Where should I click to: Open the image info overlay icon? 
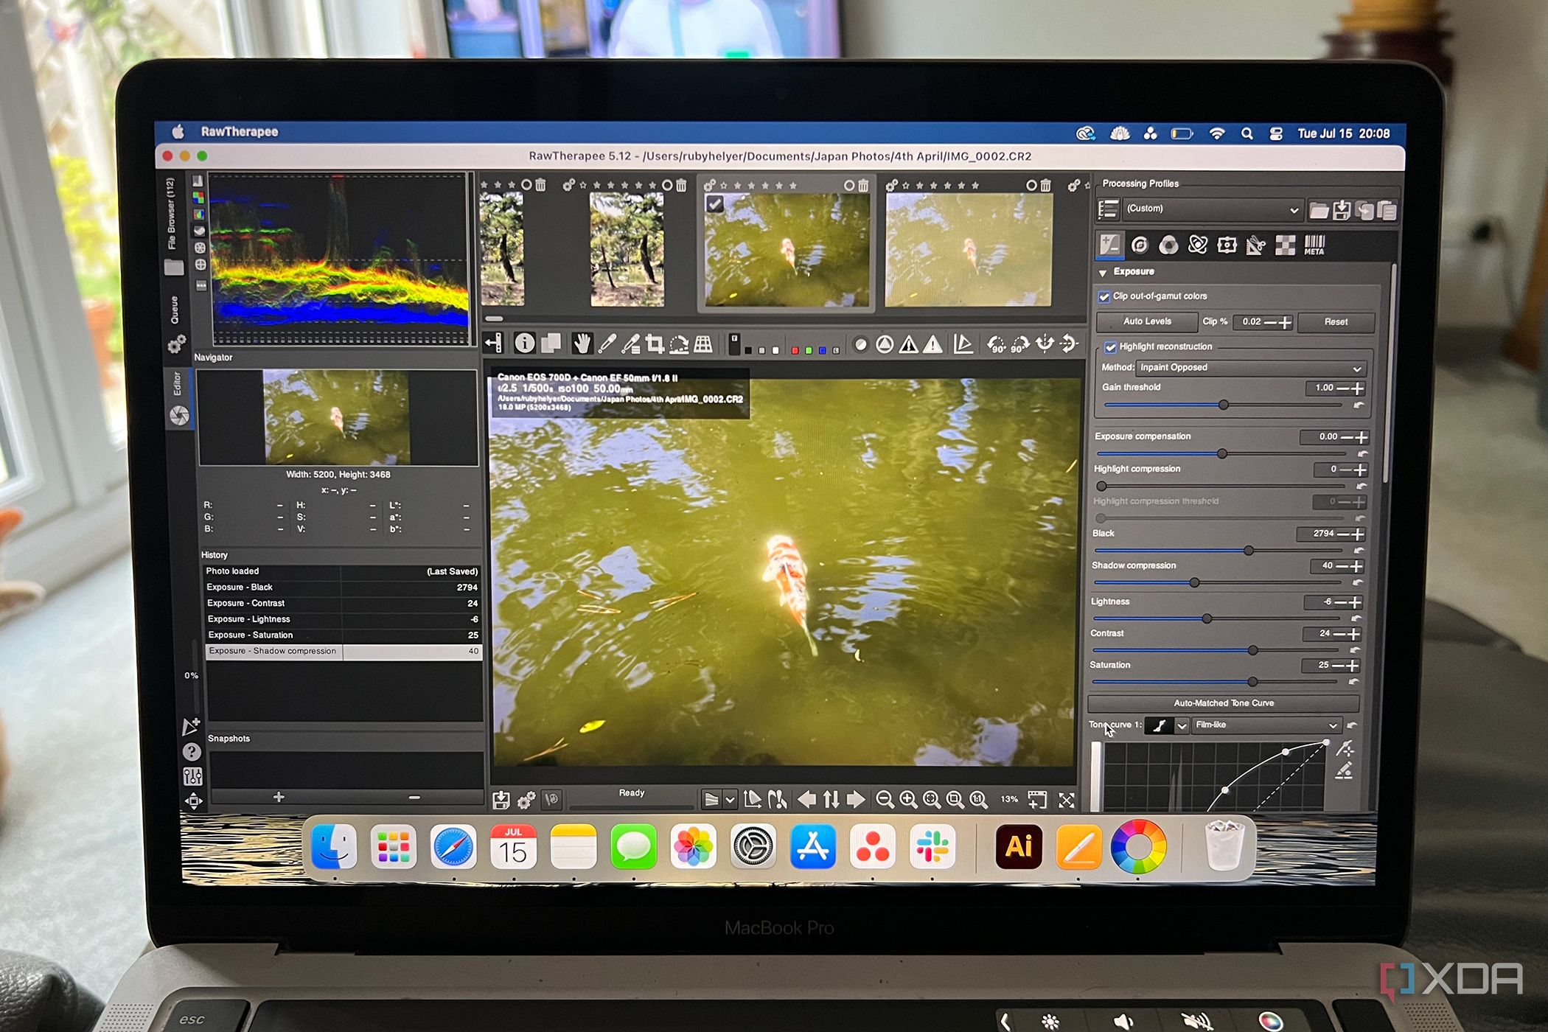[x=525, y=344]
